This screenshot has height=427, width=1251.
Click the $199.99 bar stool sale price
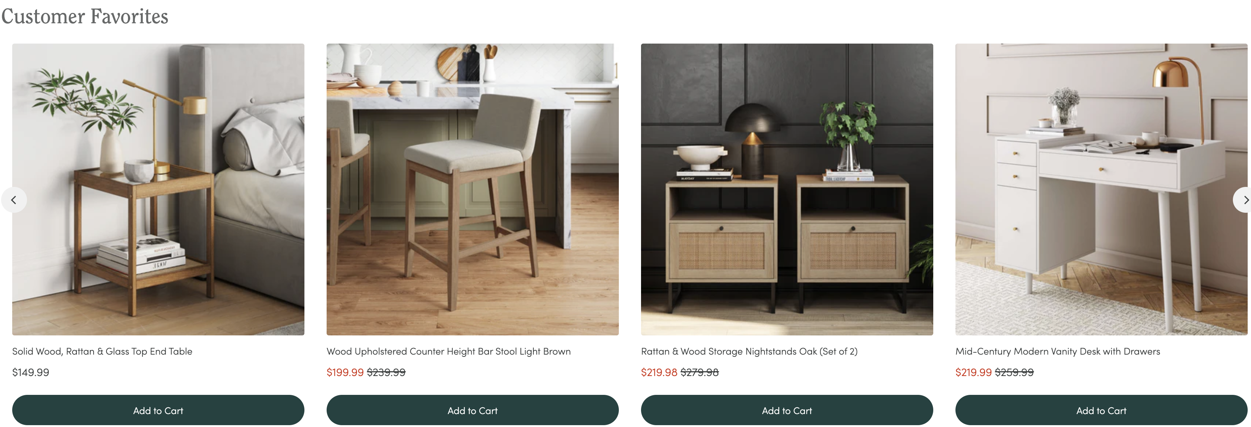point(345,372)
